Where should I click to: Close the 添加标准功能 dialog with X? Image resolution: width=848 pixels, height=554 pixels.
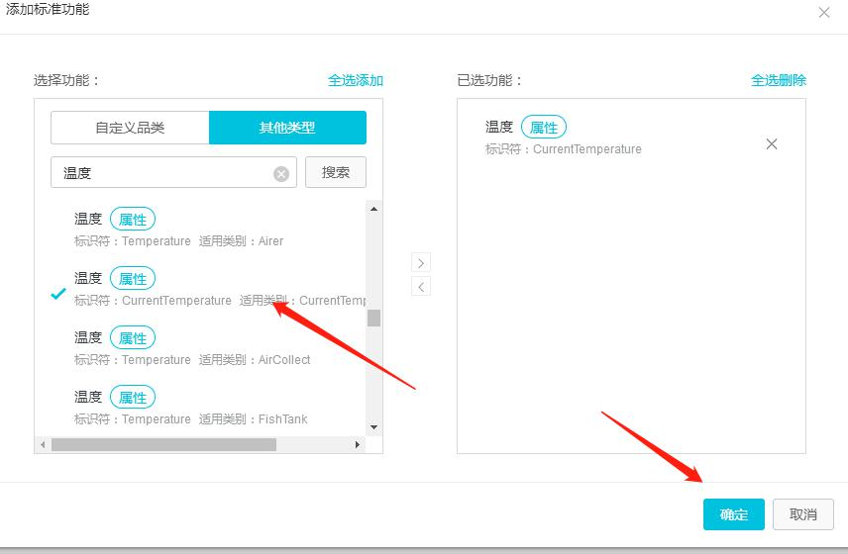(823, 12)
